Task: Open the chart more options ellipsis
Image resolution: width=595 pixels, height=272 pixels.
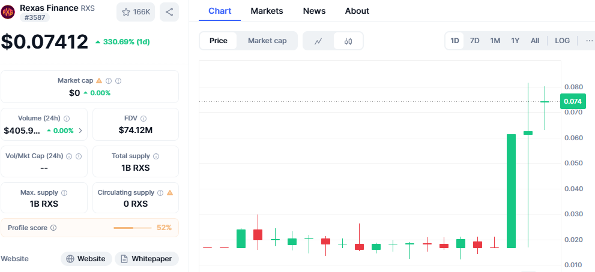Action: coord(589,41)
